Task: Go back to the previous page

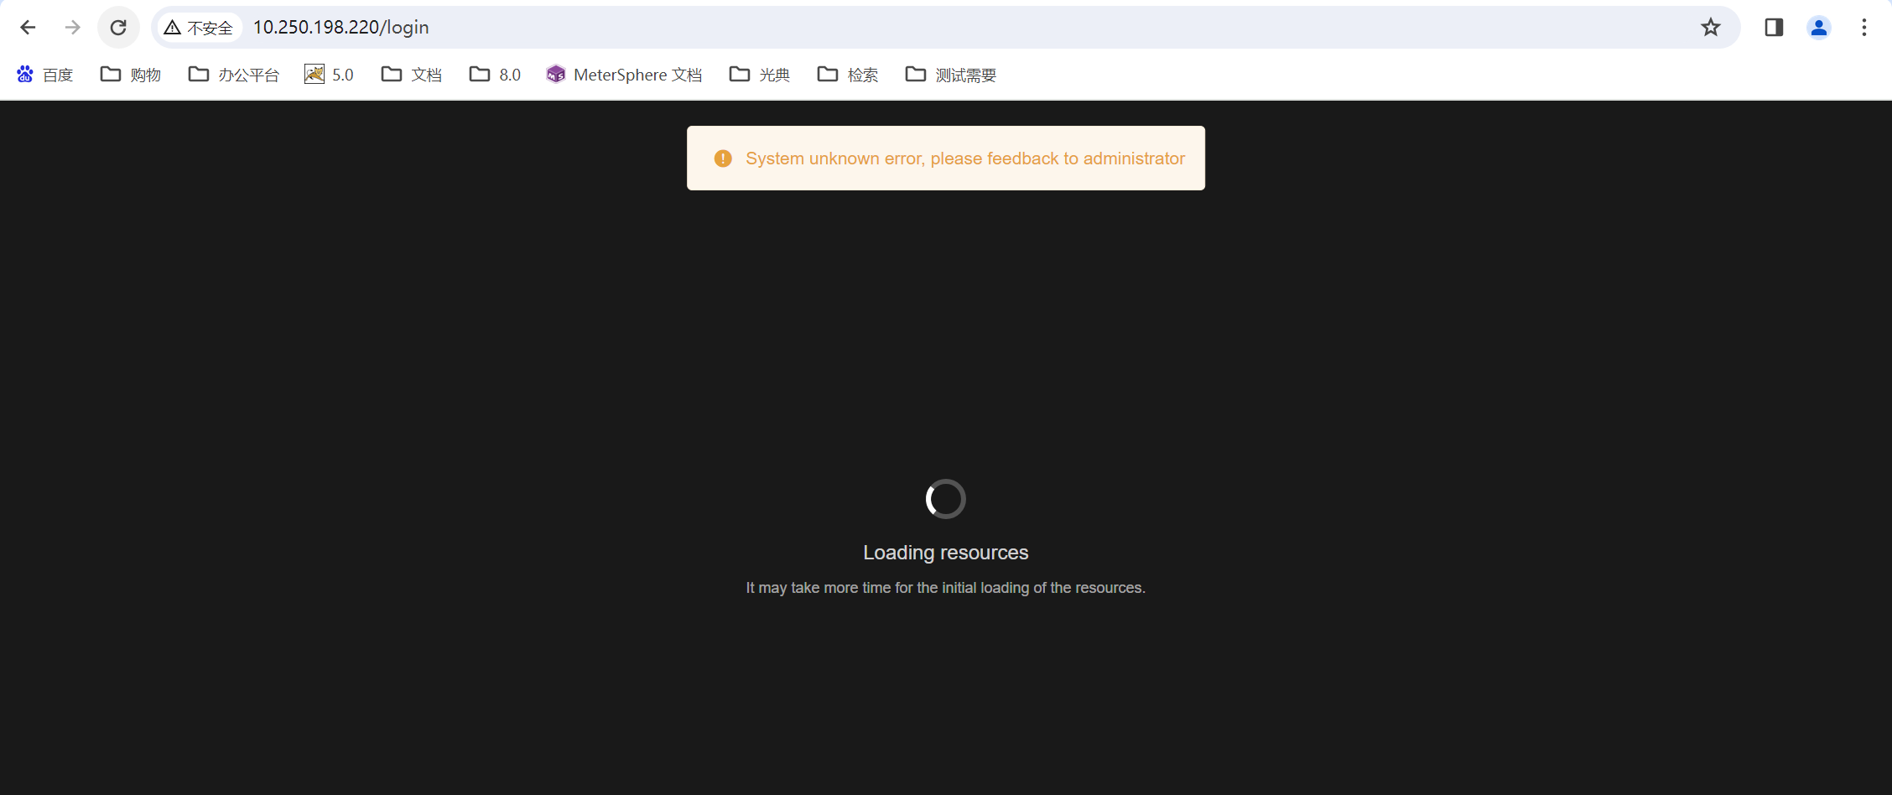Action: click(x=28, y=28)
